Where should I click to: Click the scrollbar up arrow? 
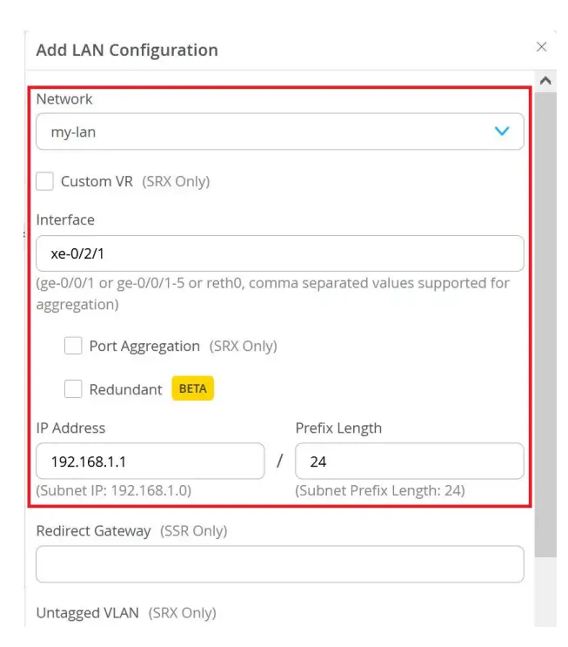pos(545,80)
